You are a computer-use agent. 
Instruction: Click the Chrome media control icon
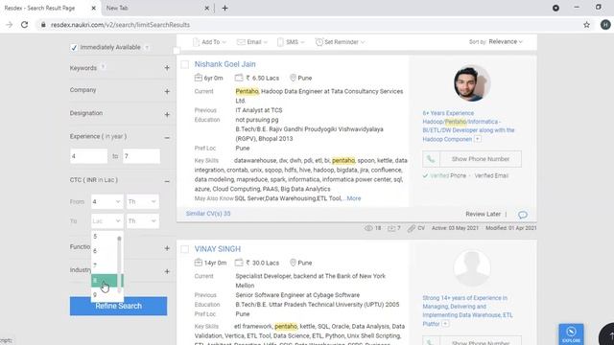(555, 8)
